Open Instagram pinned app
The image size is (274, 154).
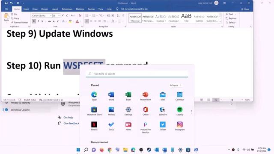[180, 126]
